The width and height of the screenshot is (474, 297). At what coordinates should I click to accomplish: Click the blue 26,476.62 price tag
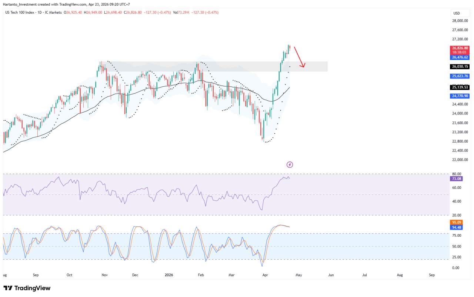[460, 57]
